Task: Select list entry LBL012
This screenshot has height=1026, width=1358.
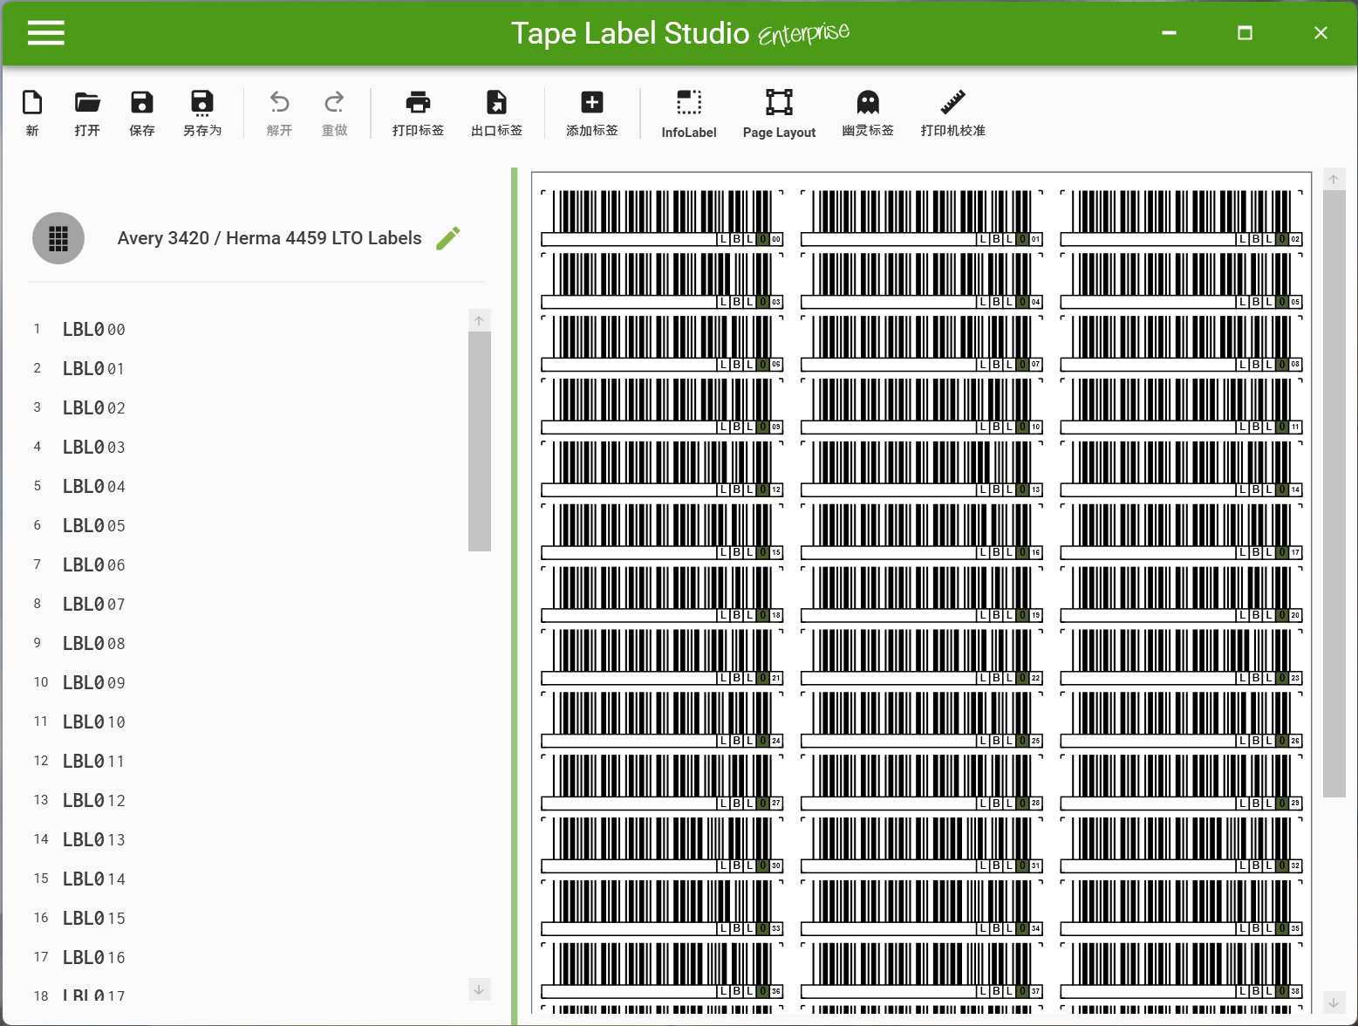Action: click(94, 800)
